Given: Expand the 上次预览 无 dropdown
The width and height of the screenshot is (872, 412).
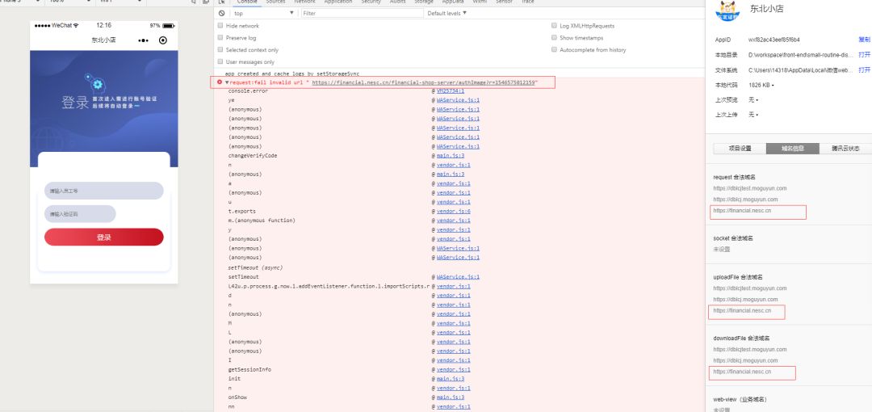Looking at the screenshot, I should click(x=753, y=100).
